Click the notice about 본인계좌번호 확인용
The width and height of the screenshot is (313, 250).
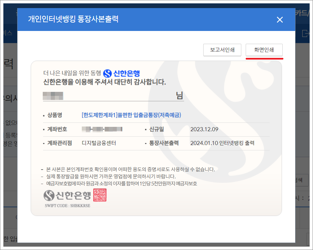[130, 169]
